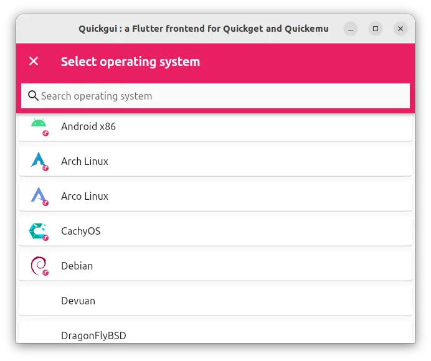
Task: Pick the Arco Linux text entry
Action: pos(84,196)
